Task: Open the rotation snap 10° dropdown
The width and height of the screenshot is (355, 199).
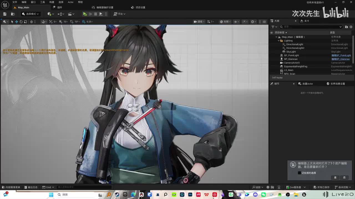Action: [77, 22]
